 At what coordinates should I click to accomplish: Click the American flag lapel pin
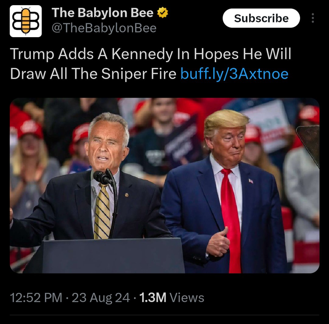click(251, 181)
